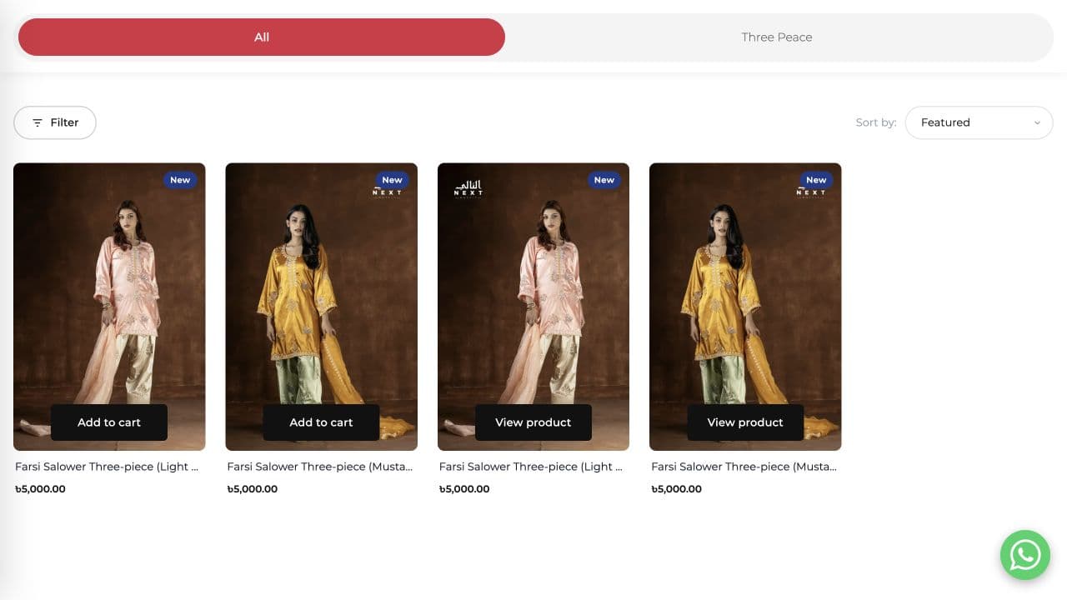Screen dimensions: 1067x600
Task: Open first Farsi Salower Three-piece (Light title
Action: (107, 467)
